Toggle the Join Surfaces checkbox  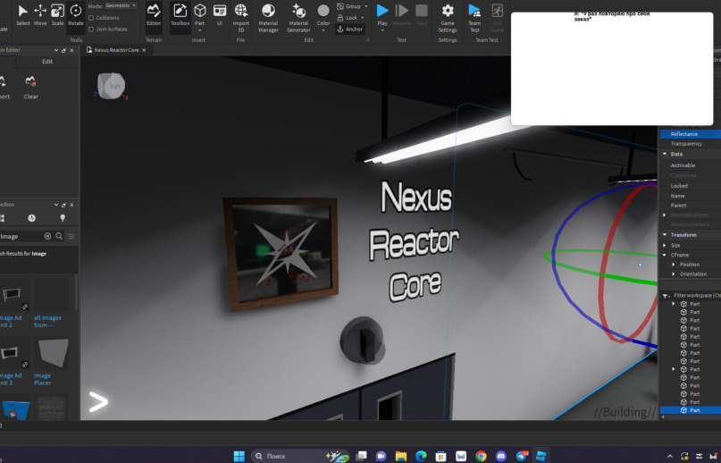click(x=91, y=29)
